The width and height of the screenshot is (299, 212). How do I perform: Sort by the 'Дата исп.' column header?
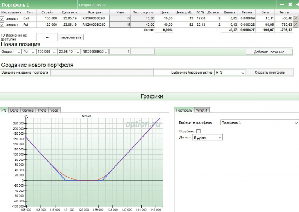pos(70,12)
